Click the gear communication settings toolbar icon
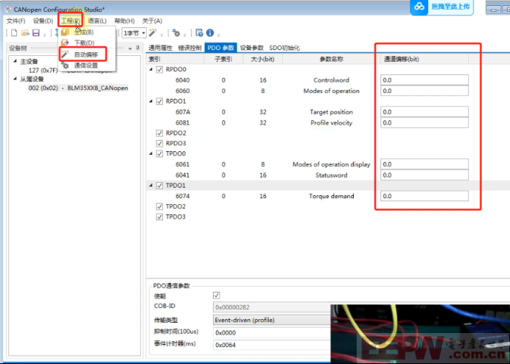The height and width of the screenshot is (364, 510). [176, 33]
